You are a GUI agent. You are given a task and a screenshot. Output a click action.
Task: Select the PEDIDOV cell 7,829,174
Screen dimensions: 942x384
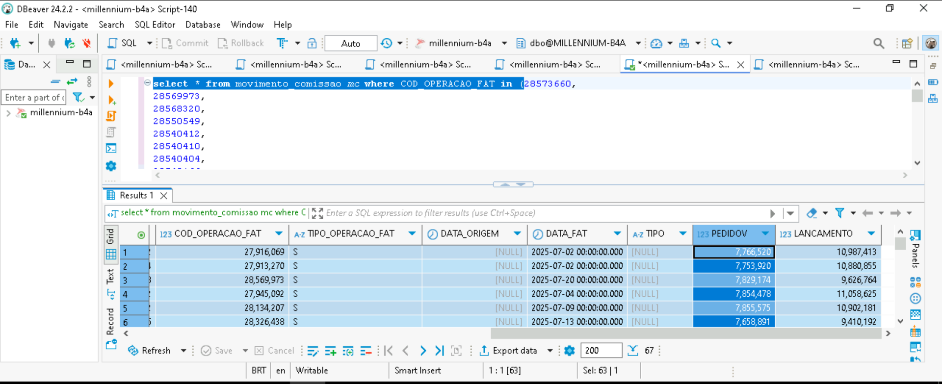pos(734,280)
